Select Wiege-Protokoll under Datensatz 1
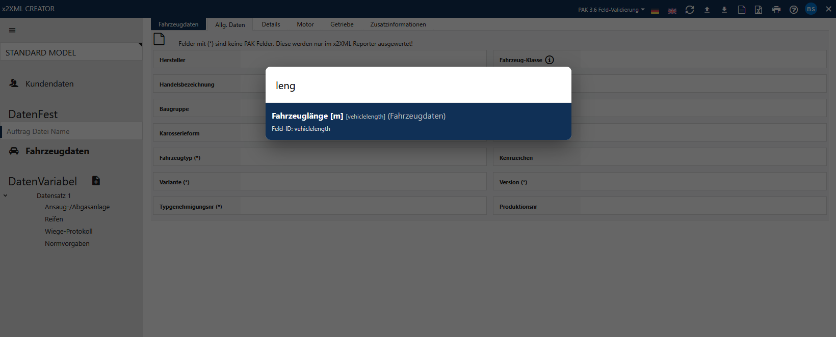836x337 pixels. click(69, 232)
